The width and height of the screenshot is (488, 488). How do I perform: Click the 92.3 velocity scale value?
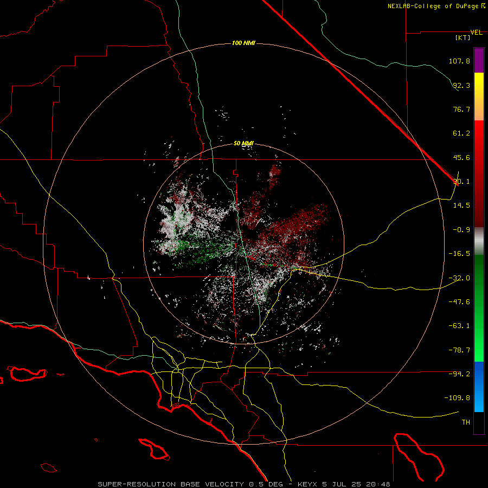(461, 85)
